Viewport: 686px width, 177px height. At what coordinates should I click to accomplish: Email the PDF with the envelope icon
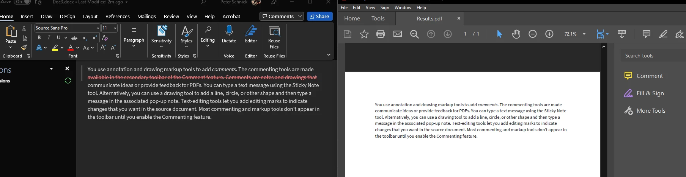397,34
